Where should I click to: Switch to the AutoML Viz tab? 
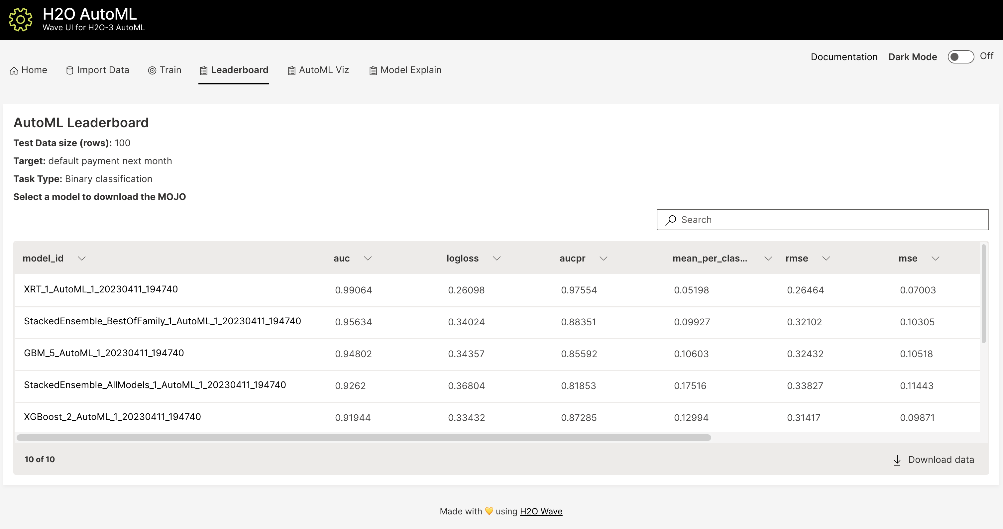pyautogui.click(x=324, y=70)
